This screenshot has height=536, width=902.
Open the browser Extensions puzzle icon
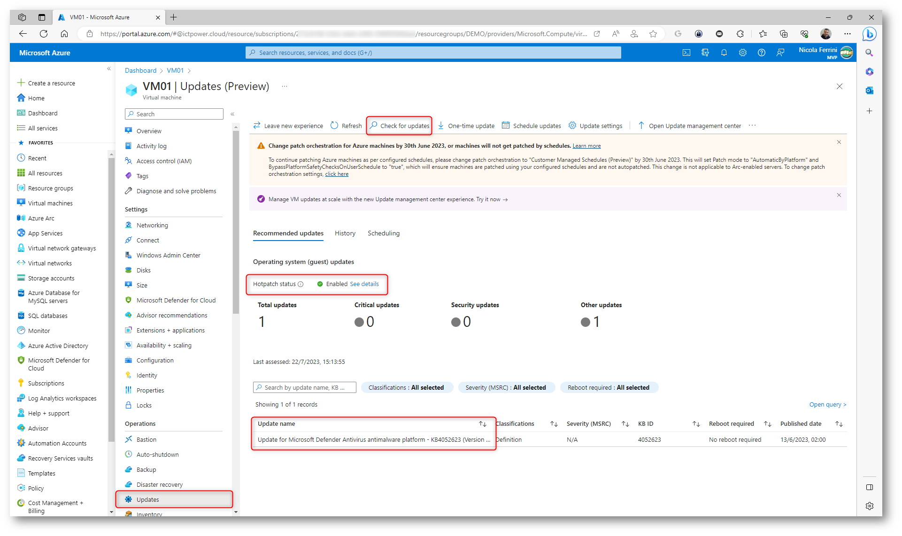[740, 34]
